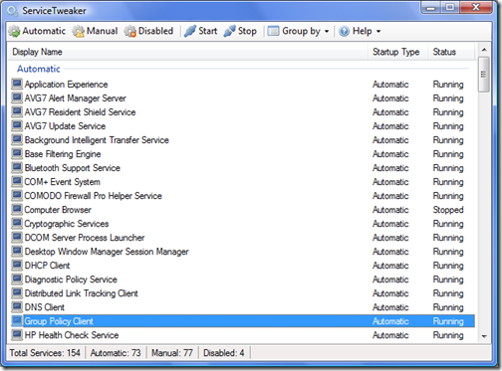The width and height of the screenshot is (502, 371).
Task: Click the COMODO Firewall Pro Helper icon
Action: click(x=17, y=195)
